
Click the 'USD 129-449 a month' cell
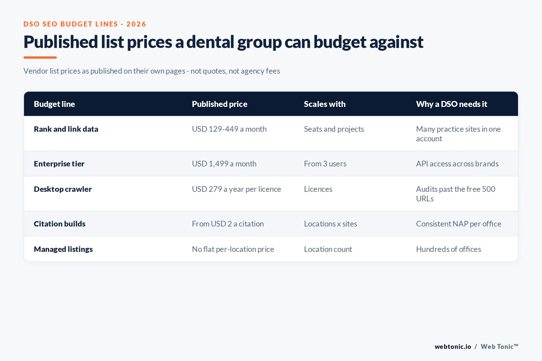coord(229,129)
